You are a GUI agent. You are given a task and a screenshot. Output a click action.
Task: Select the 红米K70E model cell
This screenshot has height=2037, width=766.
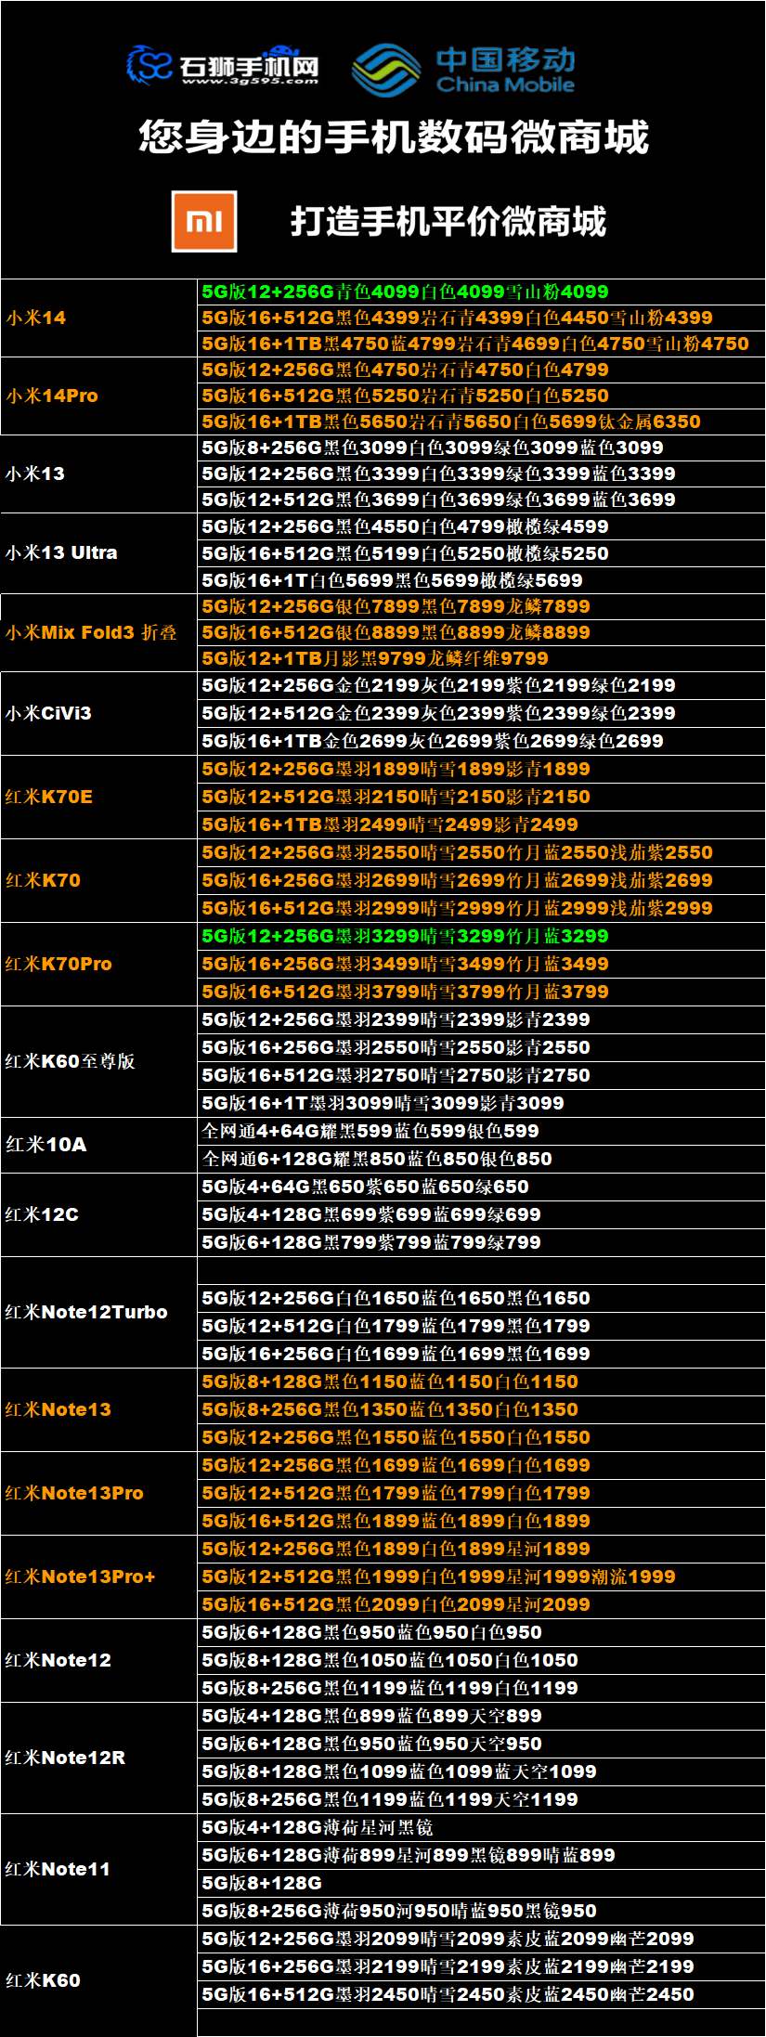point(99,797)
